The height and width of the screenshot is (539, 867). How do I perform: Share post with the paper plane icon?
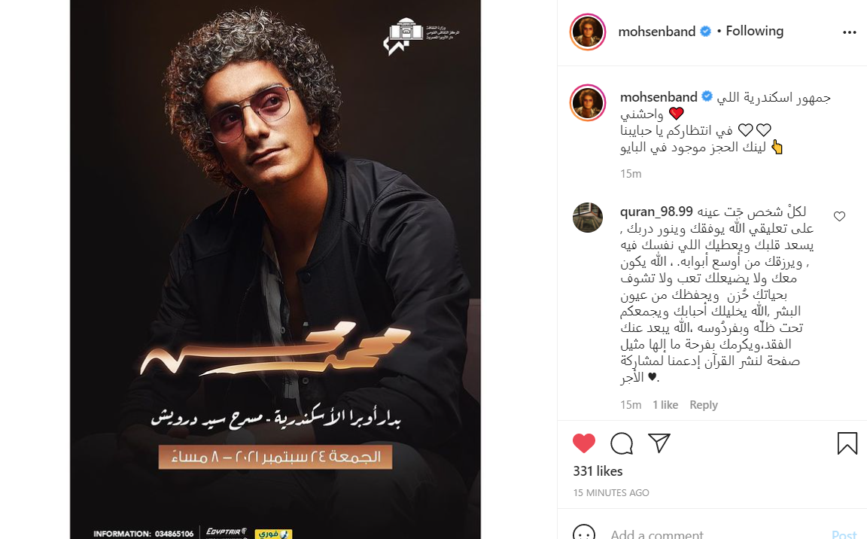click(x=659, y=443)
